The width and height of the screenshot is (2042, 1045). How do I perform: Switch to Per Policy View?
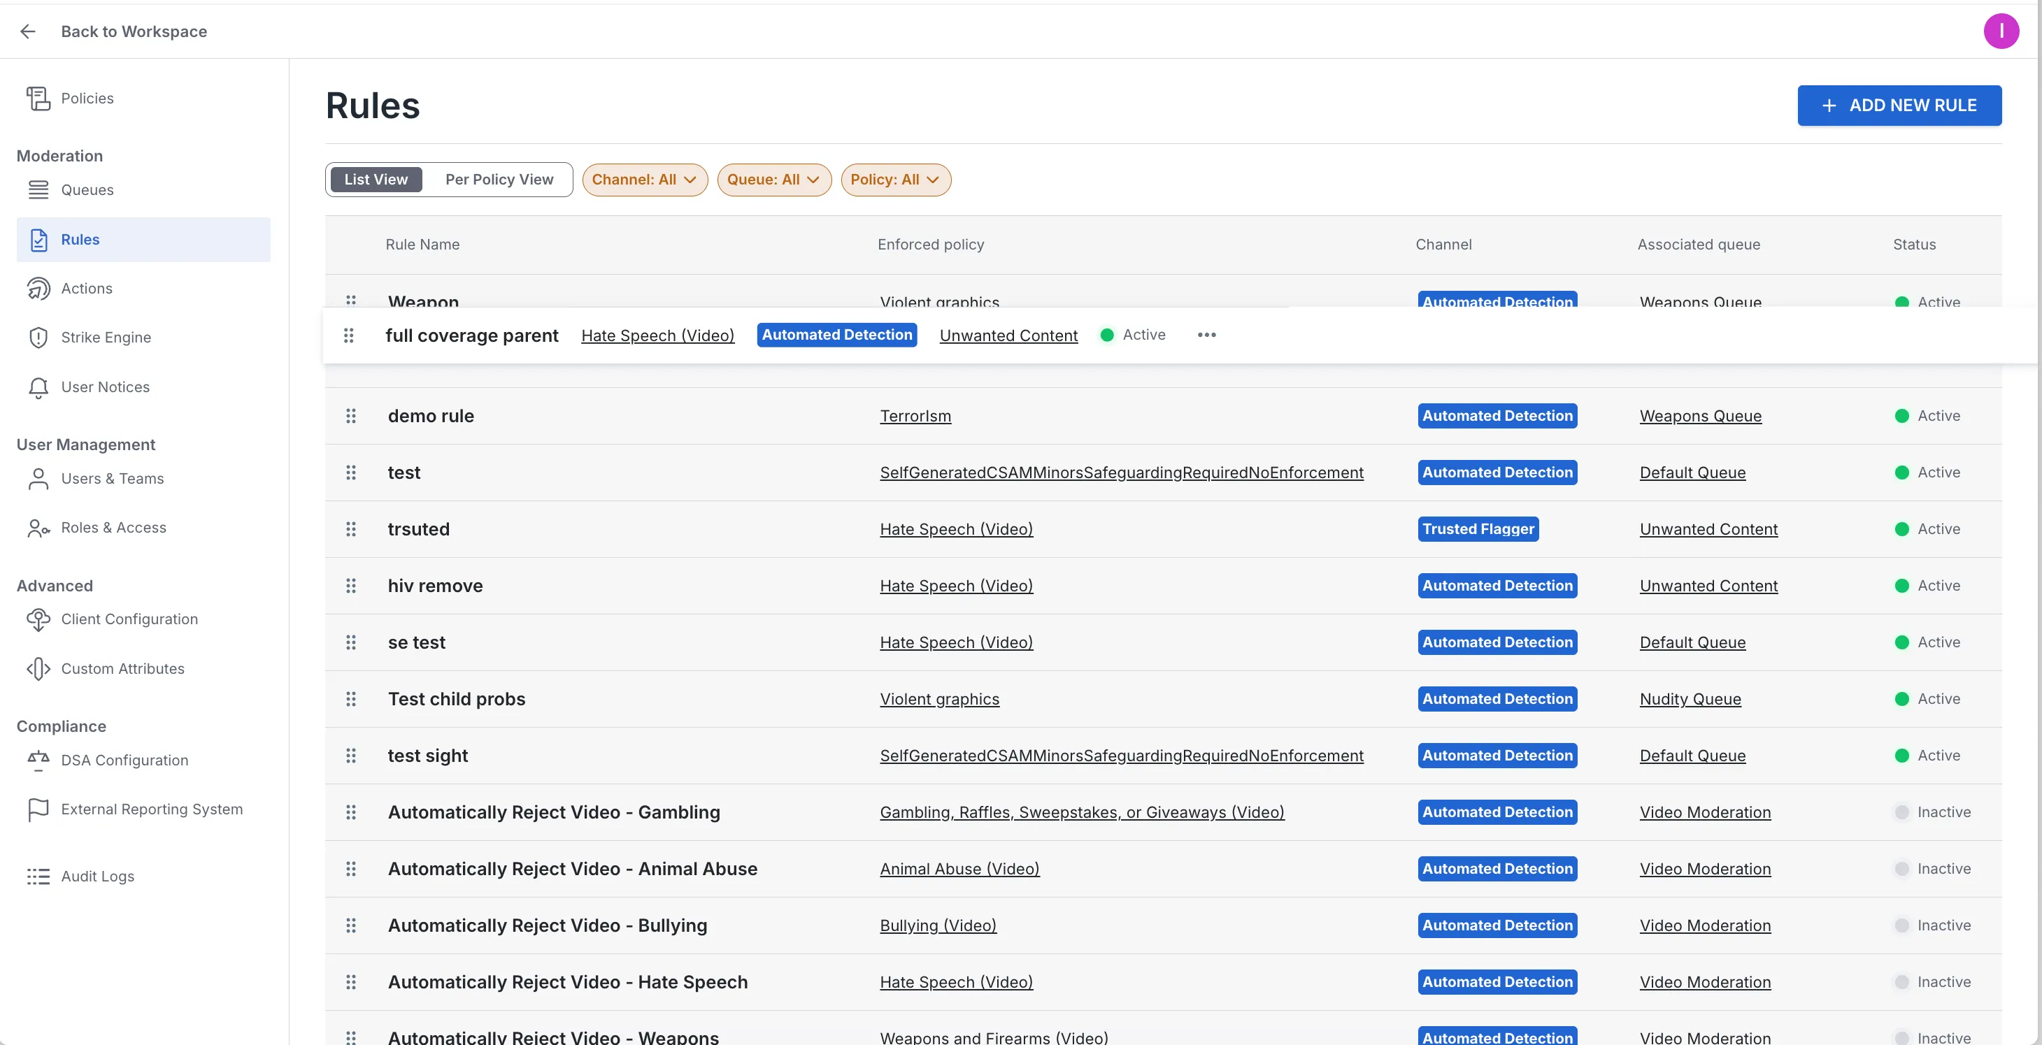499,180
